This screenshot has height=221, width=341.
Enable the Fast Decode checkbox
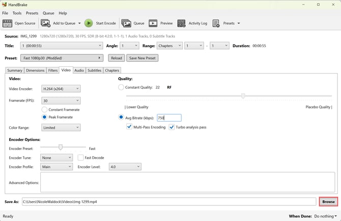[80, 158]
